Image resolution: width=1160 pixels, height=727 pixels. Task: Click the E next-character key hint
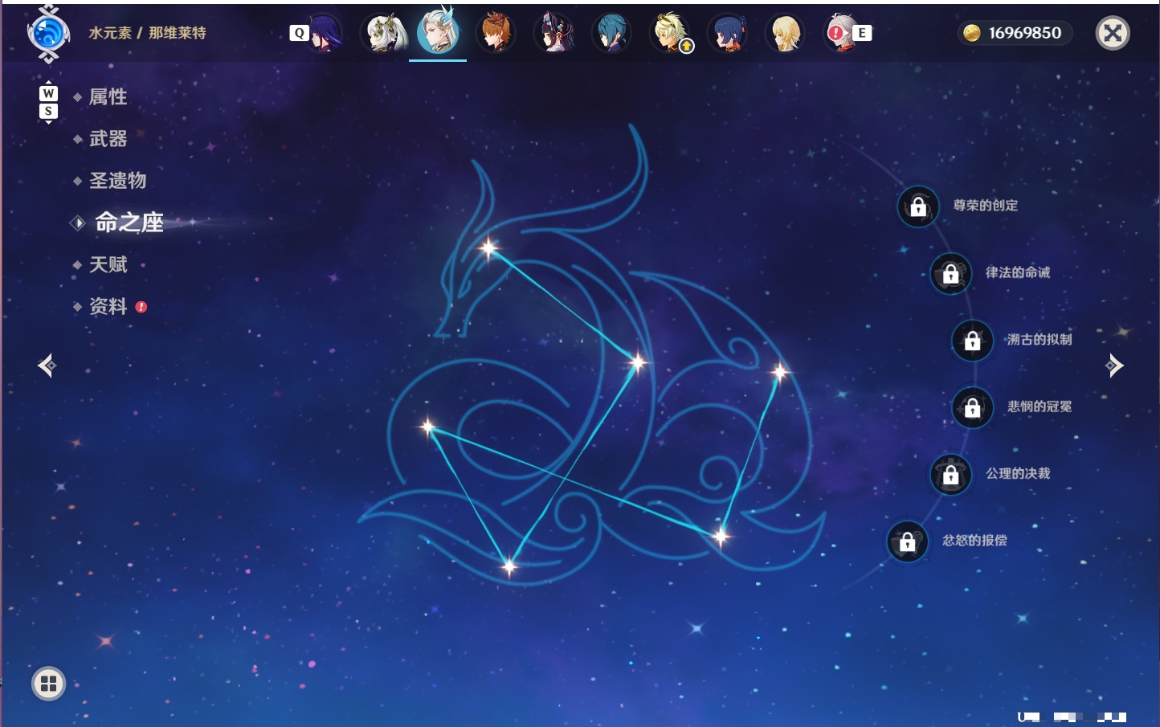[x=862, y=33]
